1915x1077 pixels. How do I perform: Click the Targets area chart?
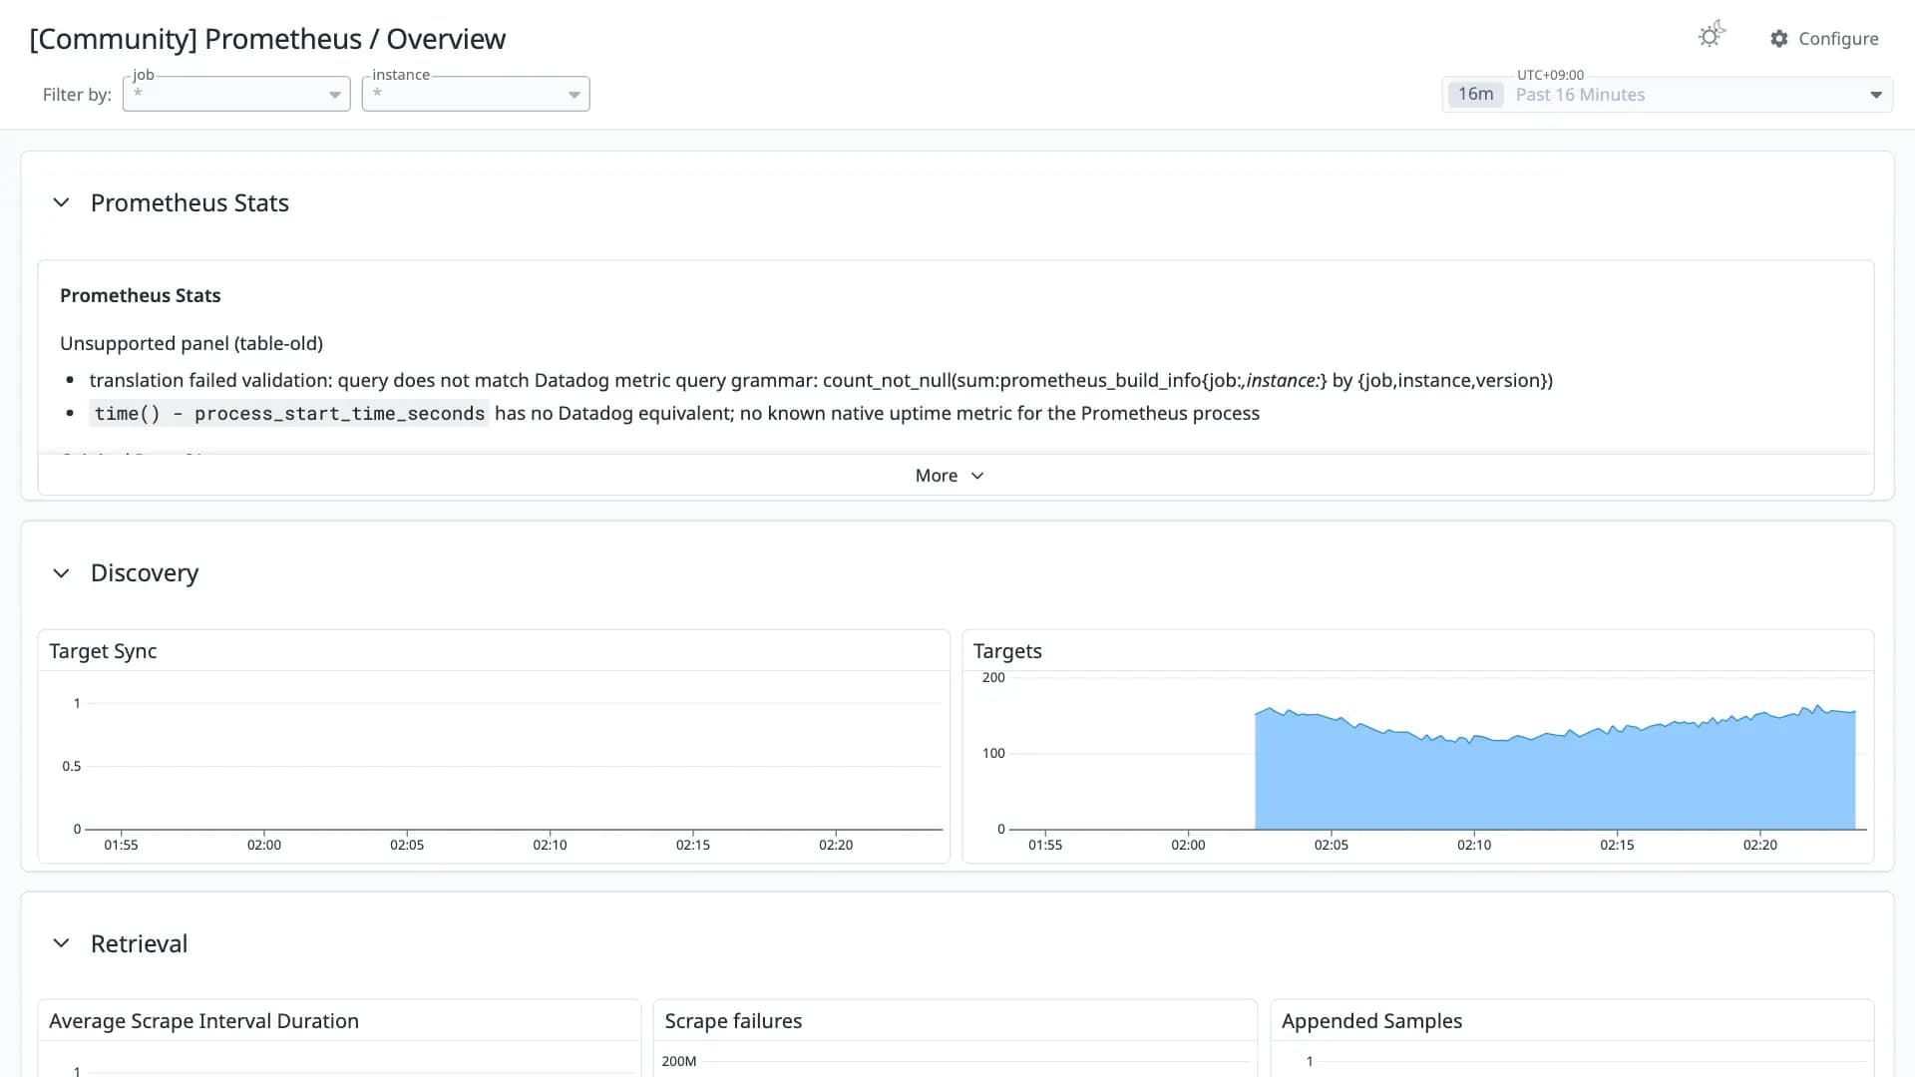click(x=1418, y=763)
